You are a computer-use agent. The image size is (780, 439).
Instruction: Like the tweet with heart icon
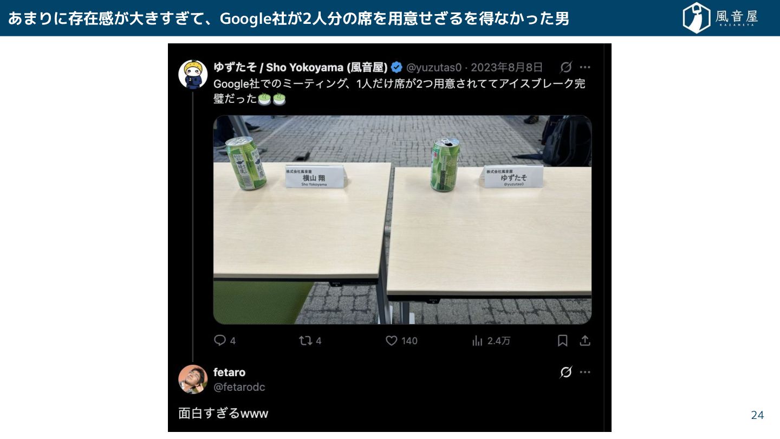pos(392,340)
